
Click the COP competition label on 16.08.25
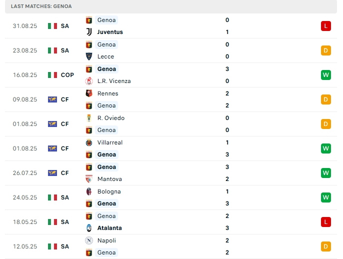(x=67, y=75)
